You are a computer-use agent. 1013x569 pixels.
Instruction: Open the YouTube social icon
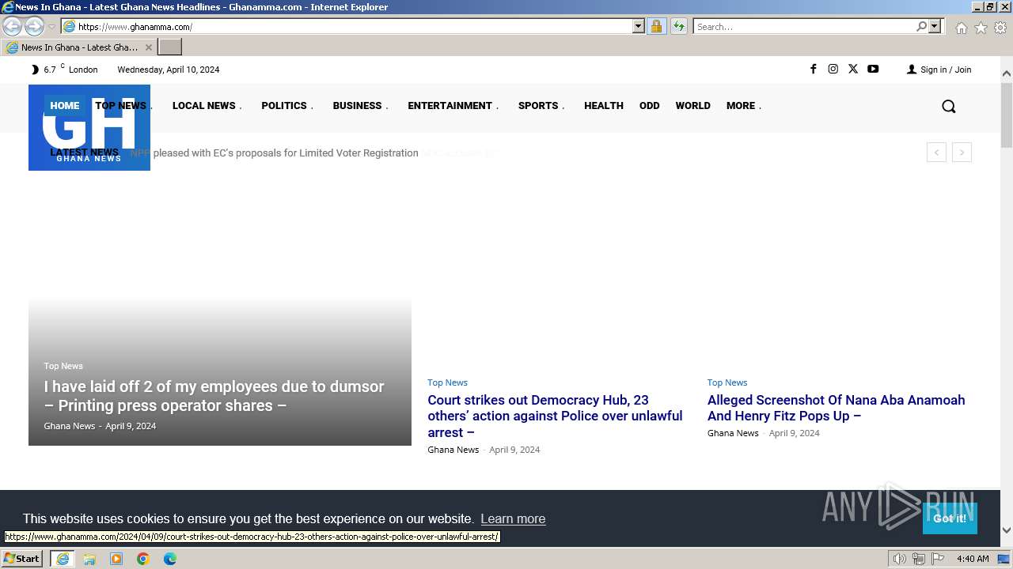click(873, 69)
